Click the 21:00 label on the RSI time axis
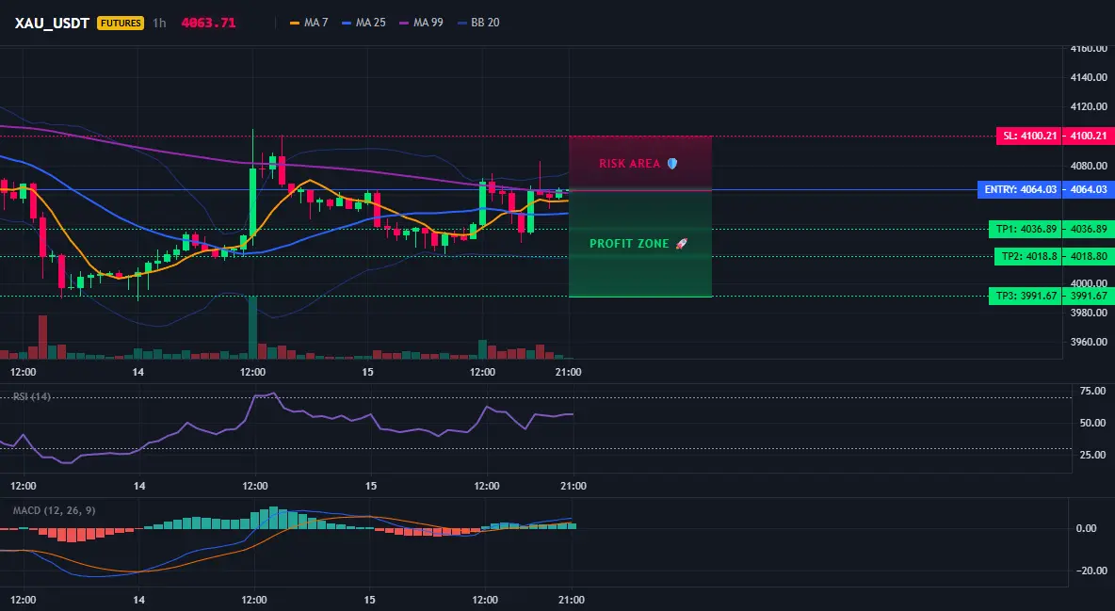 (574, 486)
